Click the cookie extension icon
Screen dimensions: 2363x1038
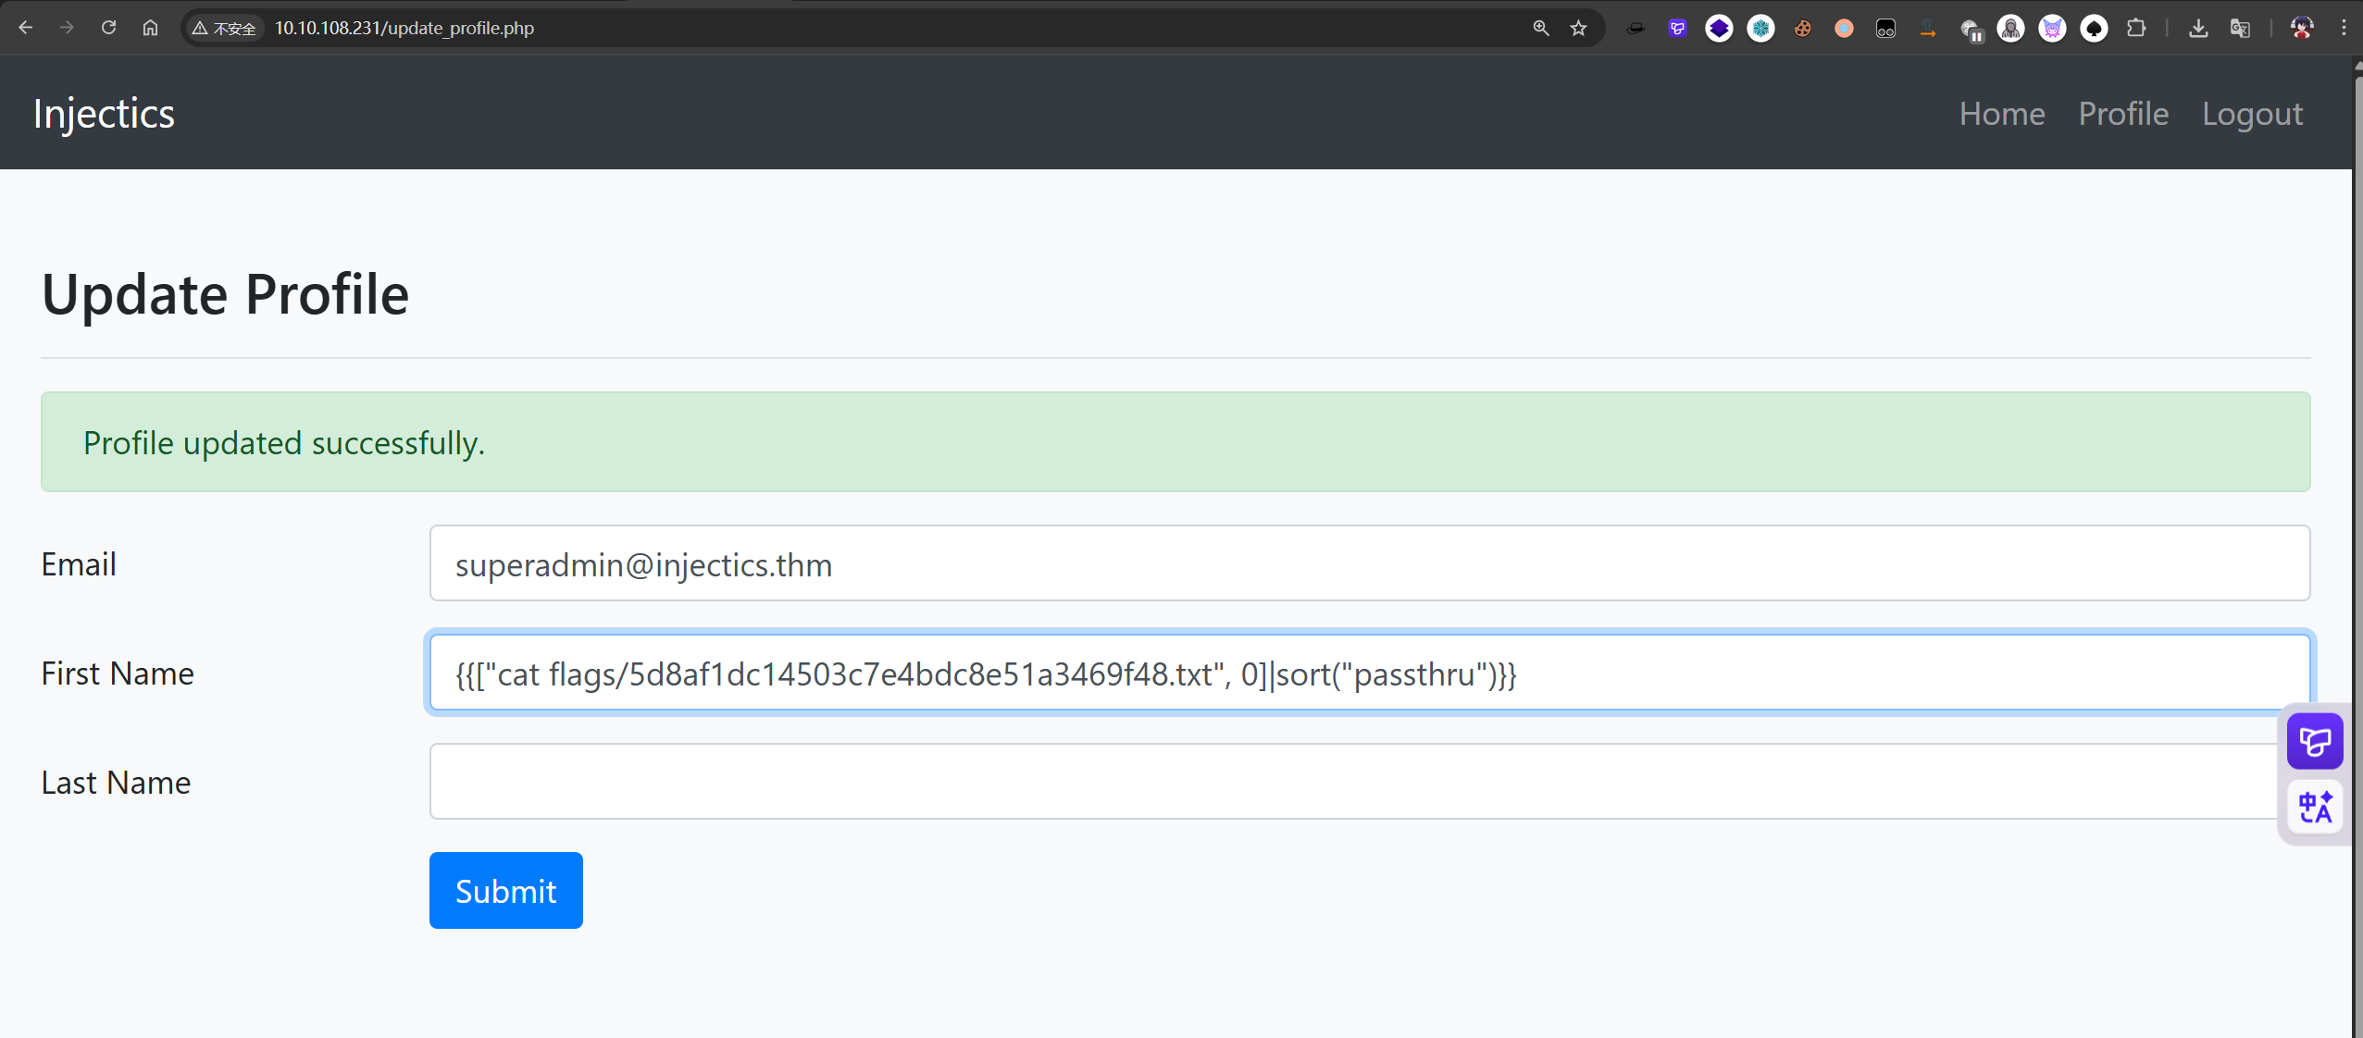click(1802, 29)
